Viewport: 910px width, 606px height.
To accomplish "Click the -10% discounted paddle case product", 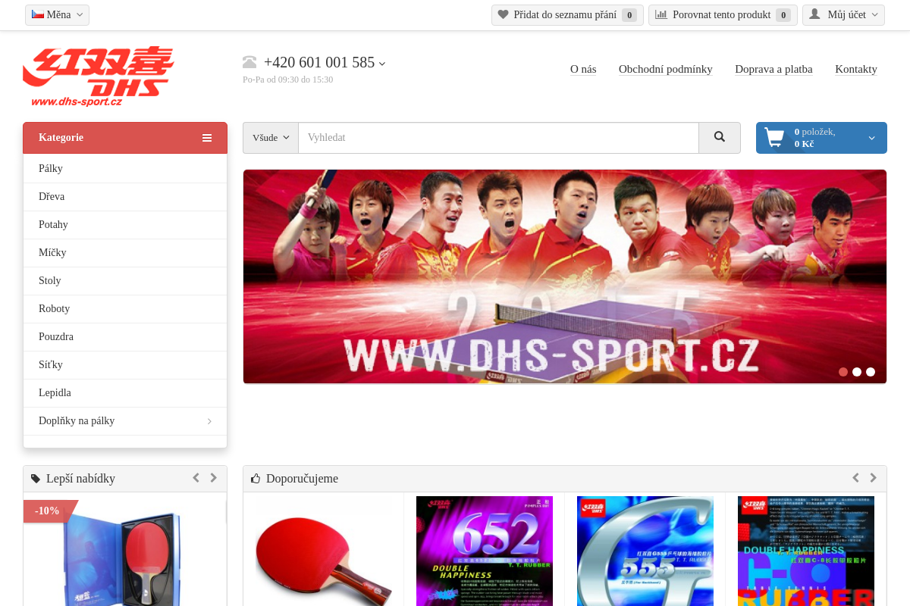I will tap(125, 553).
